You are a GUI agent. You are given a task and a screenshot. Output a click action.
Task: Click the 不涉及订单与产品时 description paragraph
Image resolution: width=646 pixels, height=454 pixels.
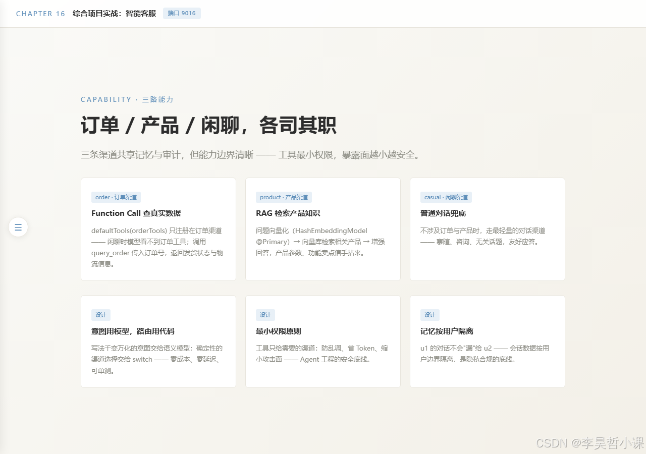click(483, 236)
